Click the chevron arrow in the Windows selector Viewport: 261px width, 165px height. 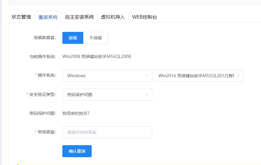[x=147, y=76]
